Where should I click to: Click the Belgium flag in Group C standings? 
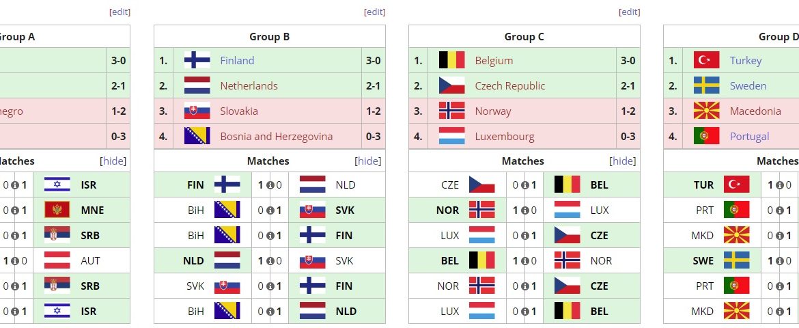click(451, 60)
